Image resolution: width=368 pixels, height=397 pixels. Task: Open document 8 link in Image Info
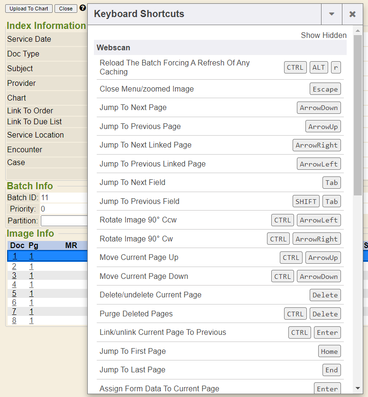click(x=14, y=320)
